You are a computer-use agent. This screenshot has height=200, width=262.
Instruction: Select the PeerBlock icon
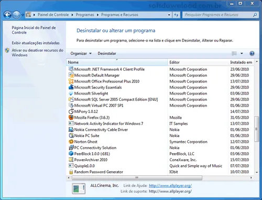(71, 154)
